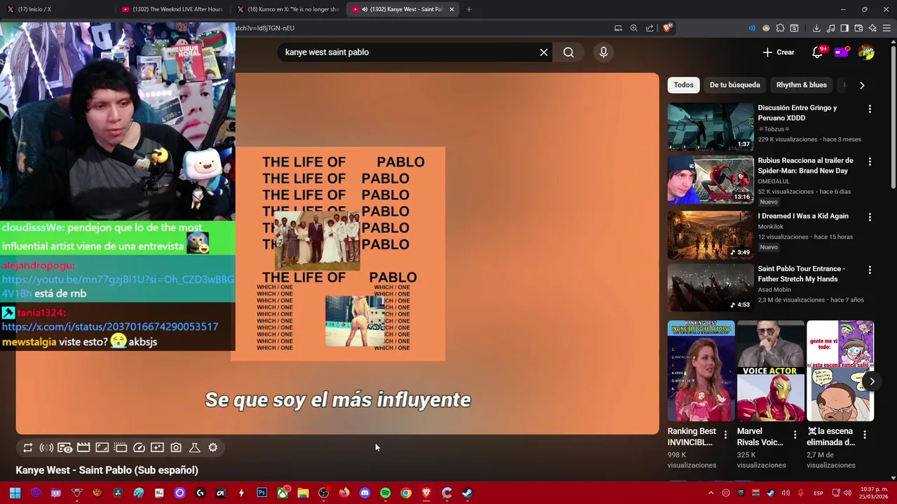Image resolution: width=897 pixels, height=504 pixels.
Task: Switch to the Kurrco en X tab
Action: (x=288, y=9)
